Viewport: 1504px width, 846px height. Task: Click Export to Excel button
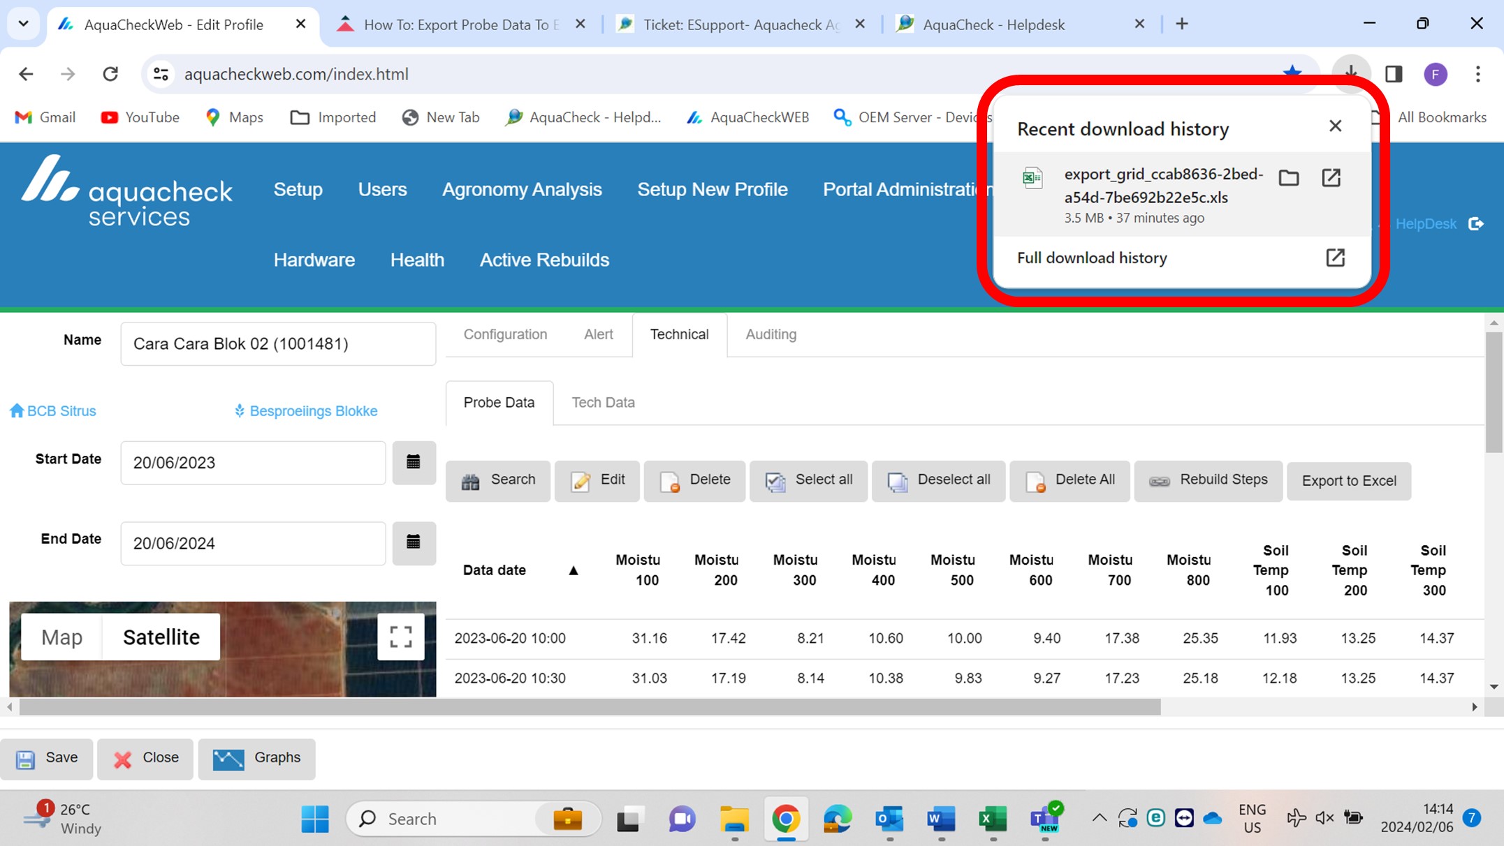[1349, 481]
